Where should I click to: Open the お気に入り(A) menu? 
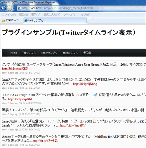coord(52,15)
